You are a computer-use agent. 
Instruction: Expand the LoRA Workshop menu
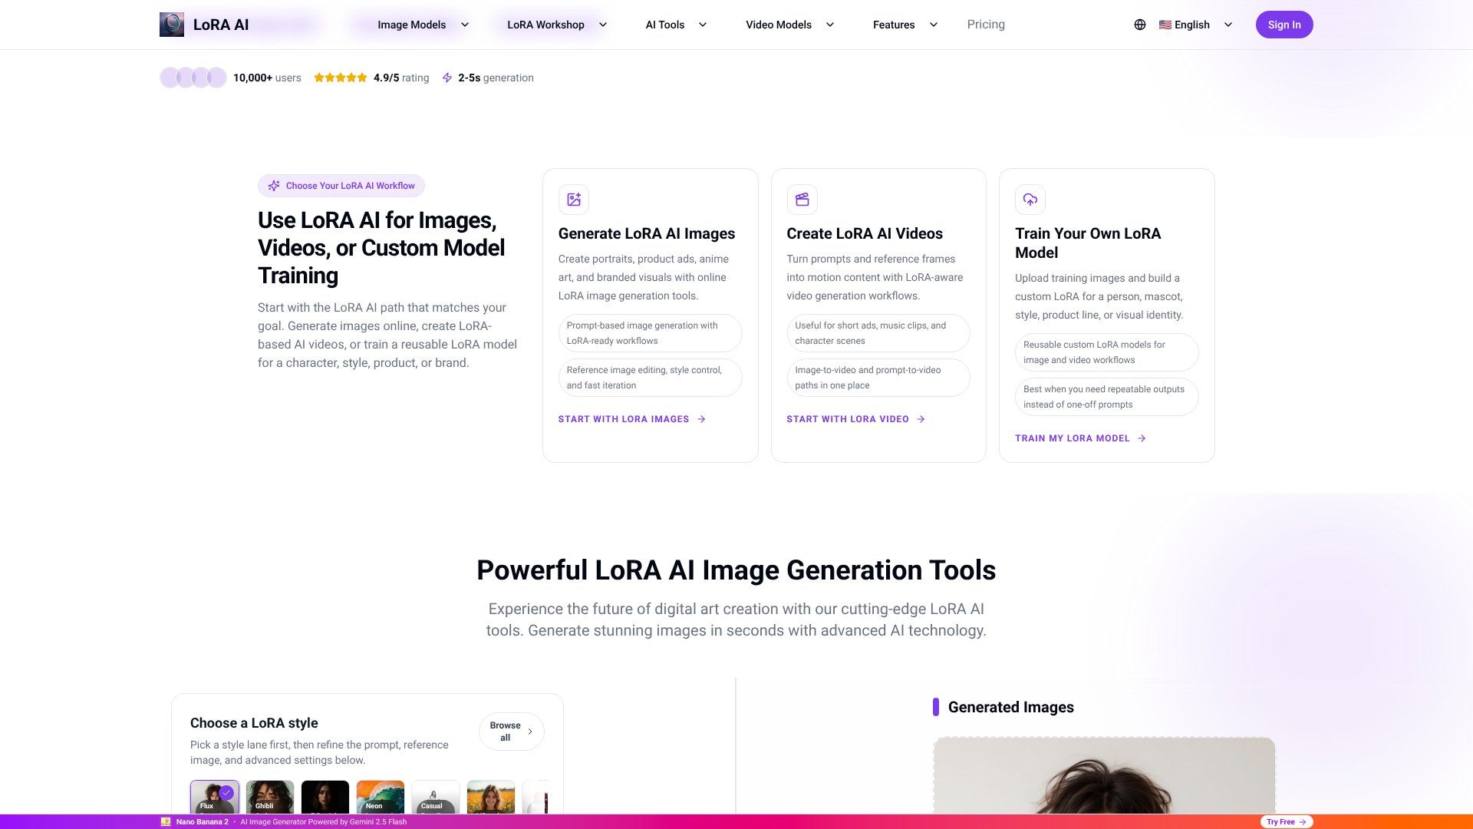coord(557,25)
